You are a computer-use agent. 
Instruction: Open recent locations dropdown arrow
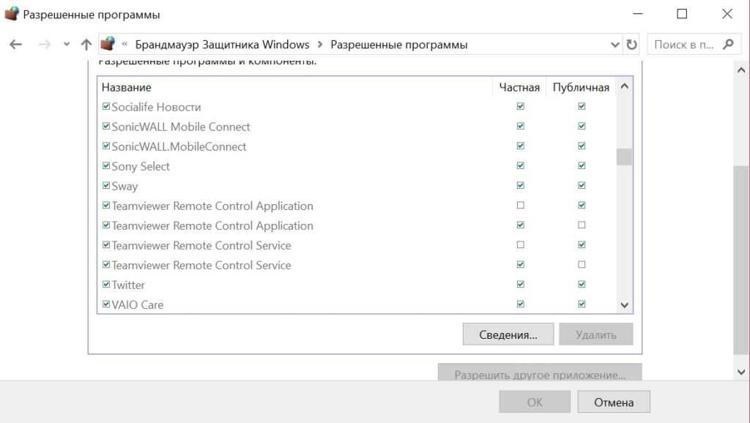pos(66,45)
